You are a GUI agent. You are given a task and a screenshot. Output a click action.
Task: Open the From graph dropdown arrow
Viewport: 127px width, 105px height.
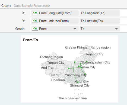tap(75, 29)
